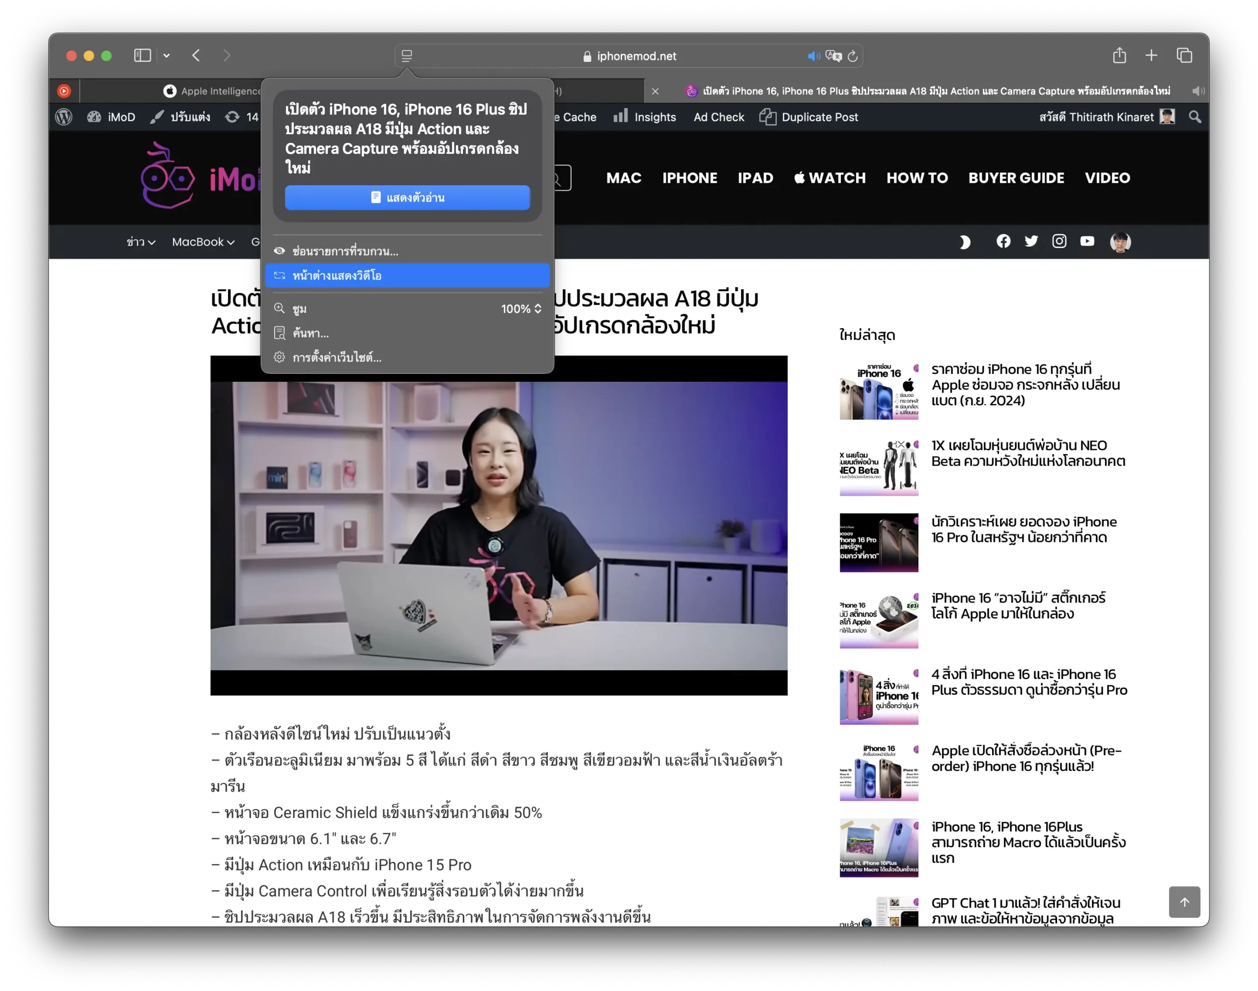Click the scroll-to-top arrow button
Image resolution: width=1258 pixels, height=991 pixels.
(x=1184, y=902)
